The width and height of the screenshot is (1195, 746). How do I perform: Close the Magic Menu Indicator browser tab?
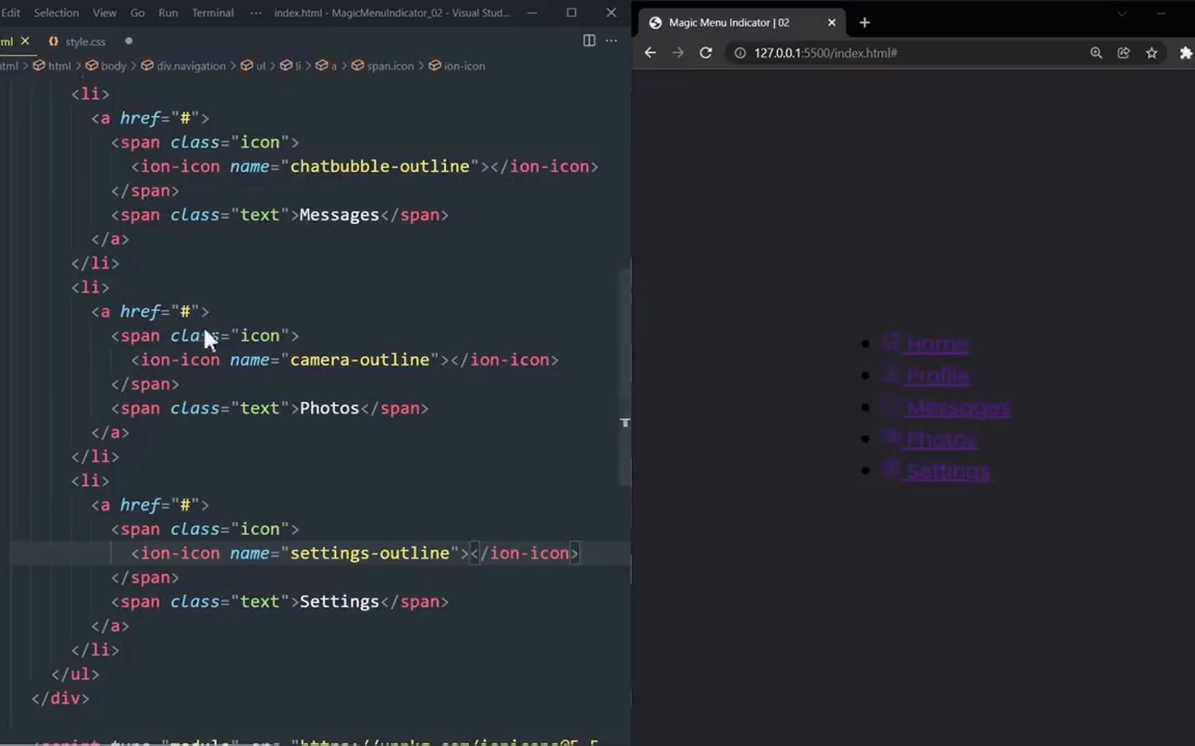point(831,23)
